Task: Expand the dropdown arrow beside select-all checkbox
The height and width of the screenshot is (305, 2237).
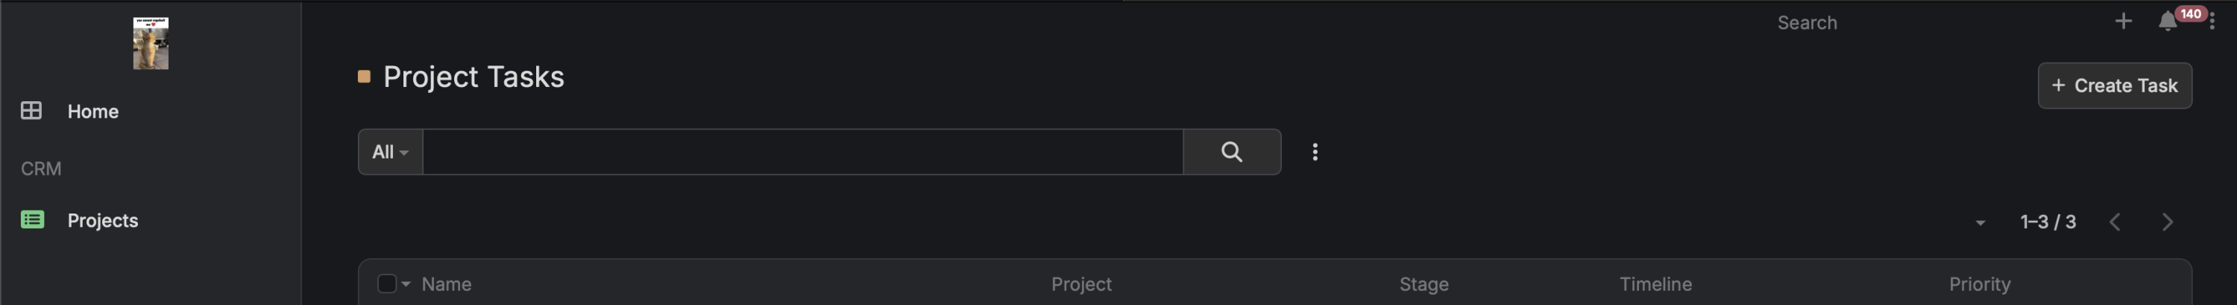Action: pyautogui.click(x=406, y=283)
